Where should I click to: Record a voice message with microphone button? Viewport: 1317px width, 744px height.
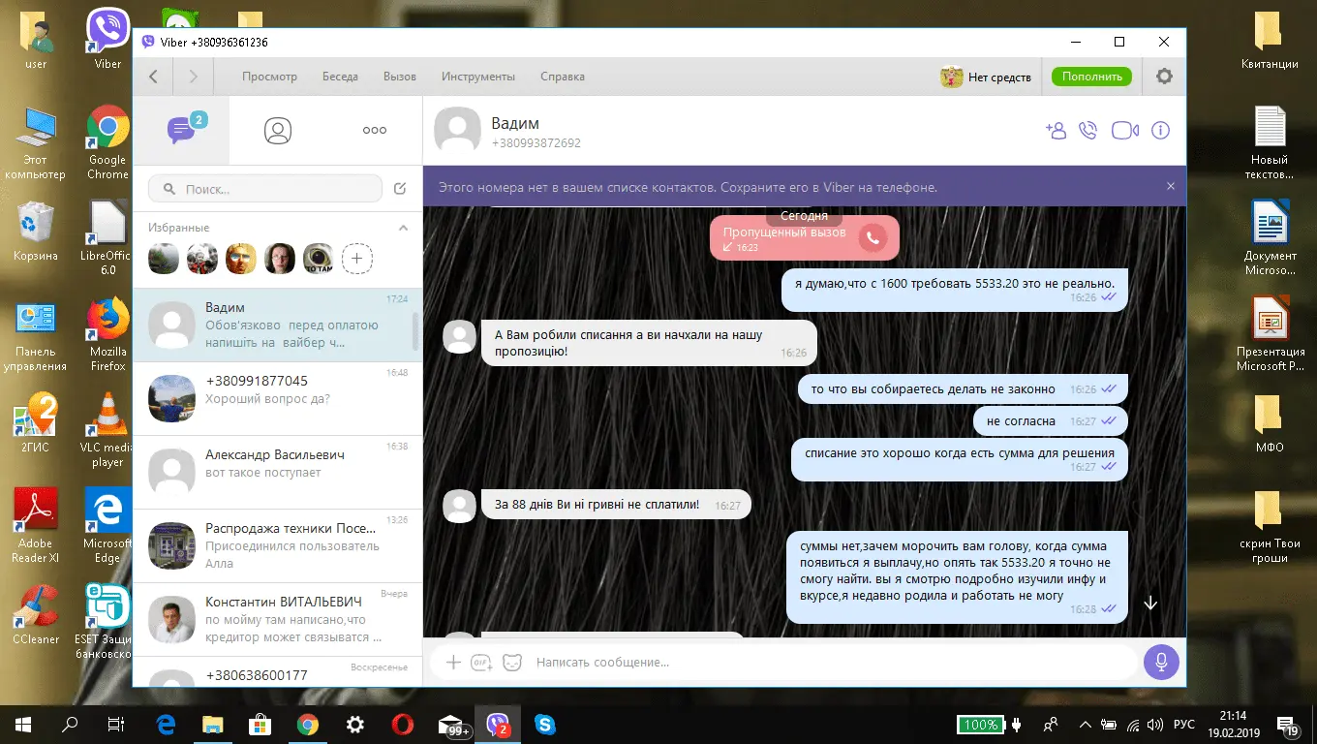coord(1160,663)
